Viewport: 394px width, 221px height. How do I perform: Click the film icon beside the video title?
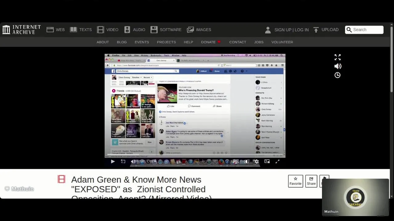61,179
